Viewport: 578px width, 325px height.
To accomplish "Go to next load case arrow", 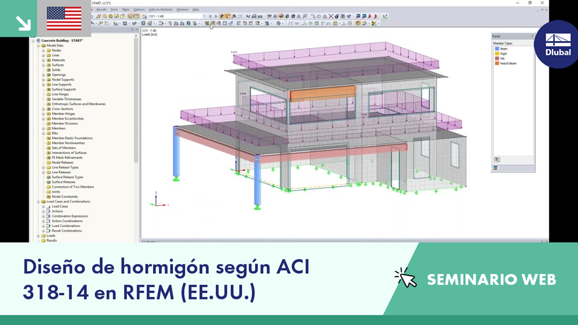I will coord(216,16).
